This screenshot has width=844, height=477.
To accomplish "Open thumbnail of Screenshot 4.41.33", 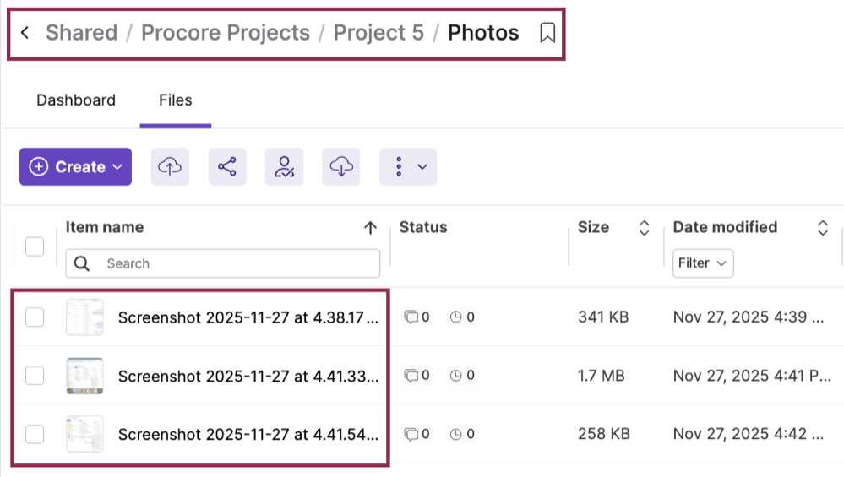I will 84,376.
